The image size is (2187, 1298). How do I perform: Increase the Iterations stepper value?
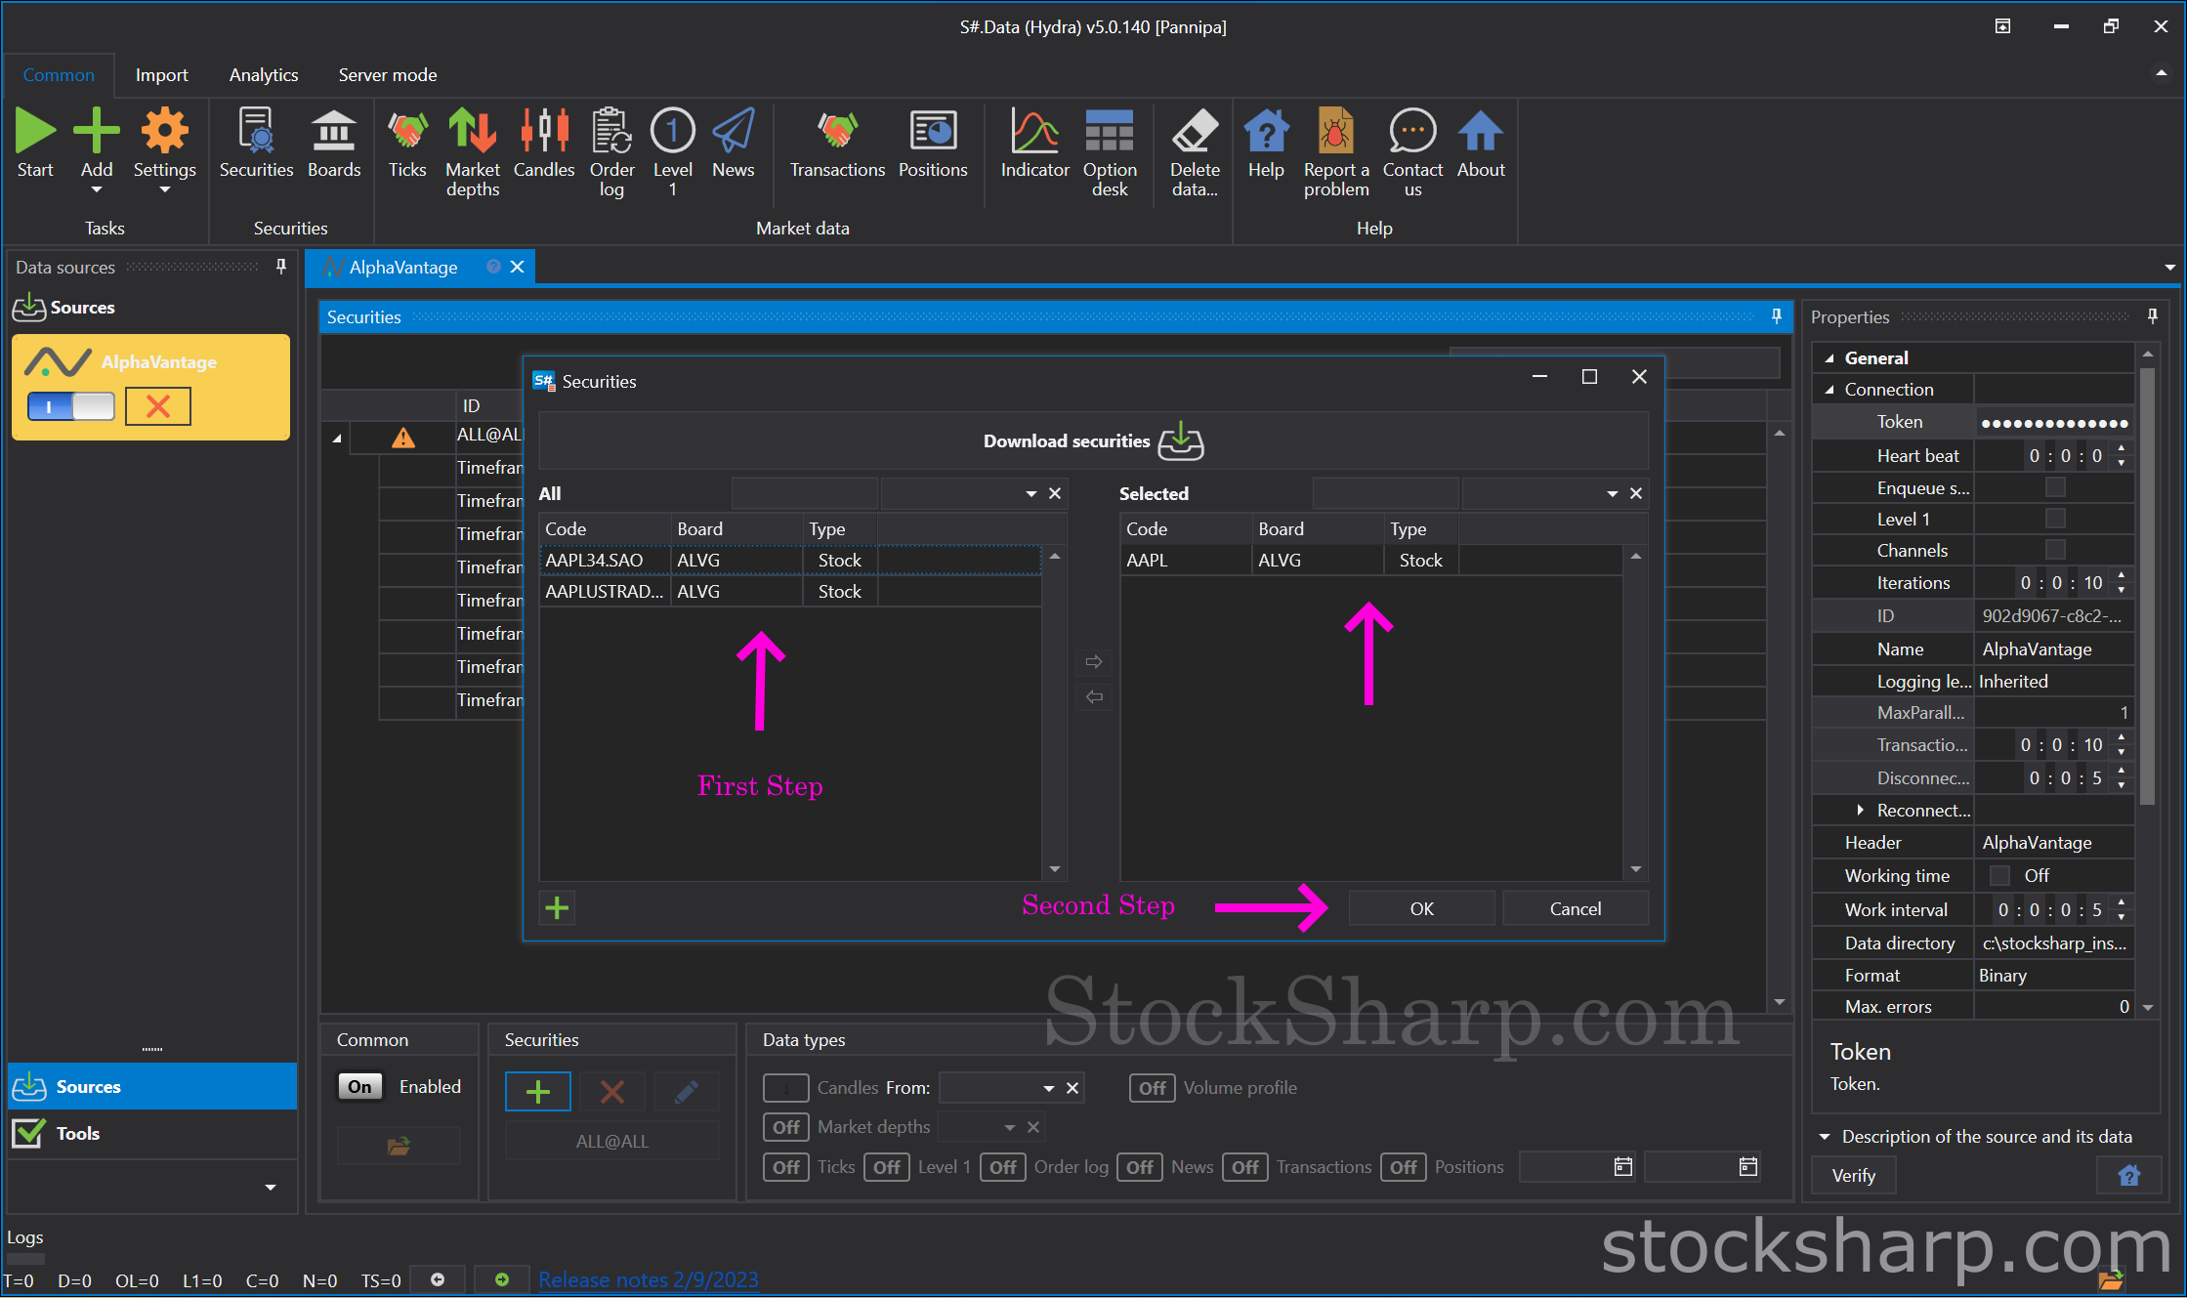pos(2121,576)
